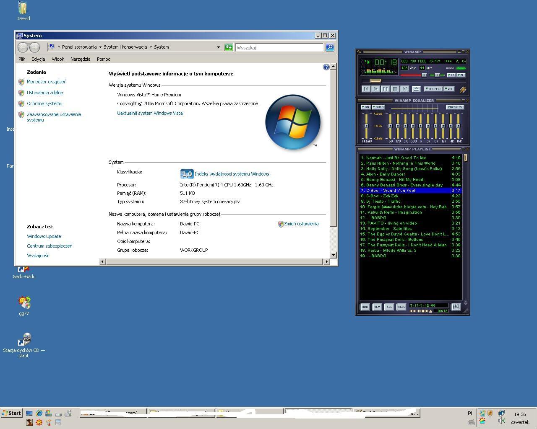This screenshot has height=429, width=537.
Task: Toggle equalizer ON button
Action: tap(365, 107)
